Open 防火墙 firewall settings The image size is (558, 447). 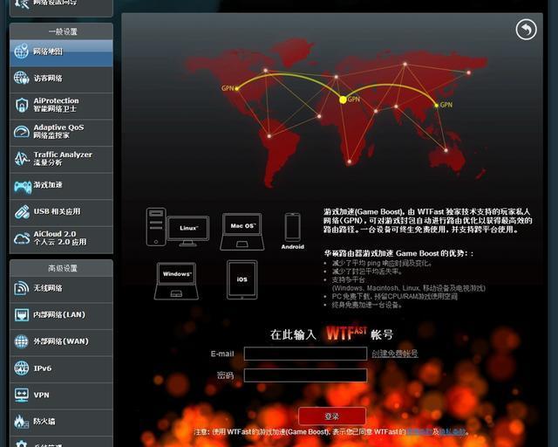pos(61,423)
